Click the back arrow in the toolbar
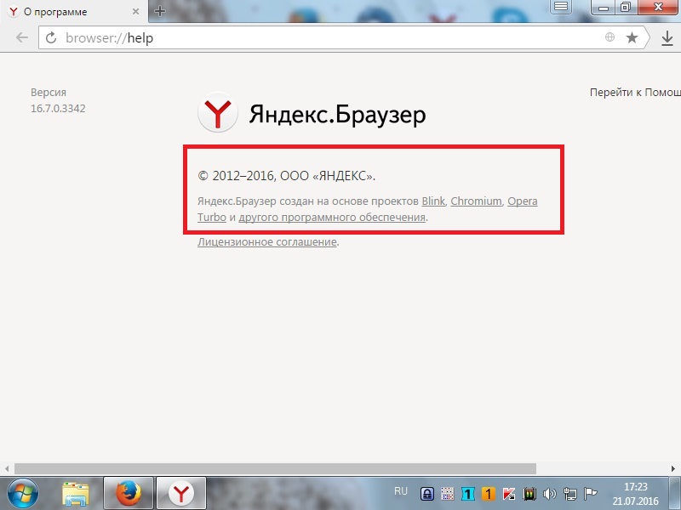The image size is (681, 510). tap(22, 37)
